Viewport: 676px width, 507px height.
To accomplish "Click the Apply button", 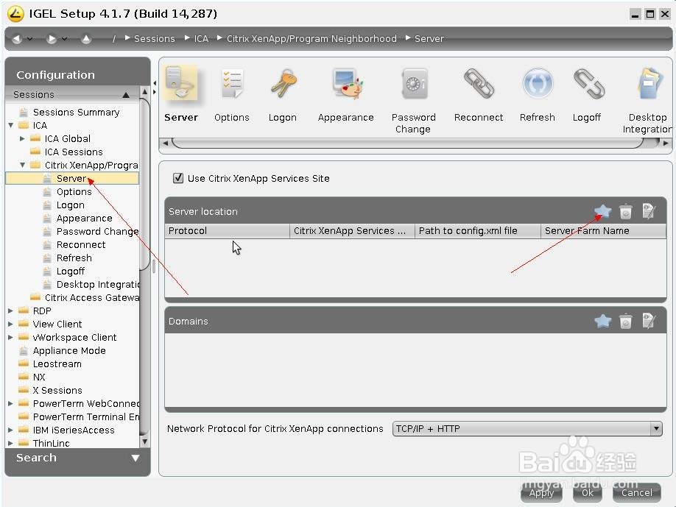I will 541,492.
